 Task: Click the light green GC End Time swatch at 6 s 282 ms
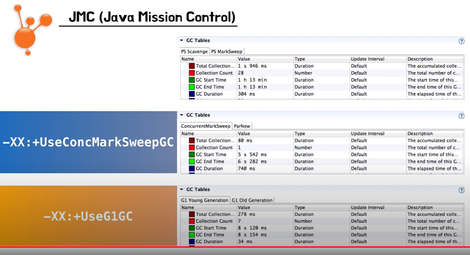click(x=192, y=162)
